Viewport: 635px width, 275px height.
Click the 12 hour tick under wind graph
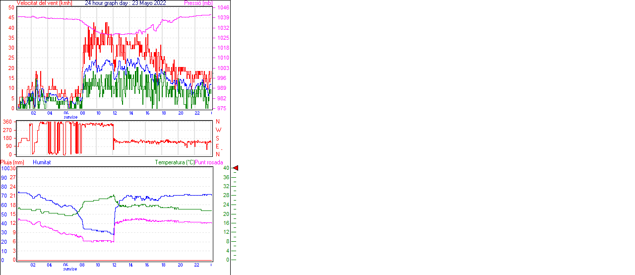pos(115,113)
